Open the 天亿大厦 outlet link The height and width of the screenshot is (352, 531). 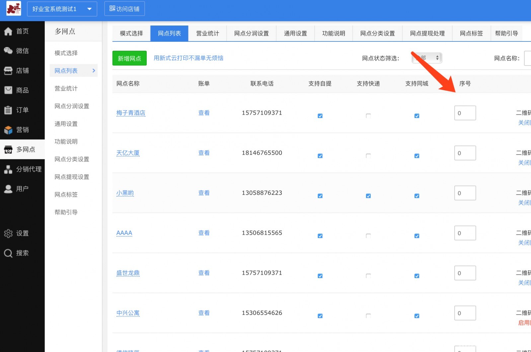click(128, 153)
